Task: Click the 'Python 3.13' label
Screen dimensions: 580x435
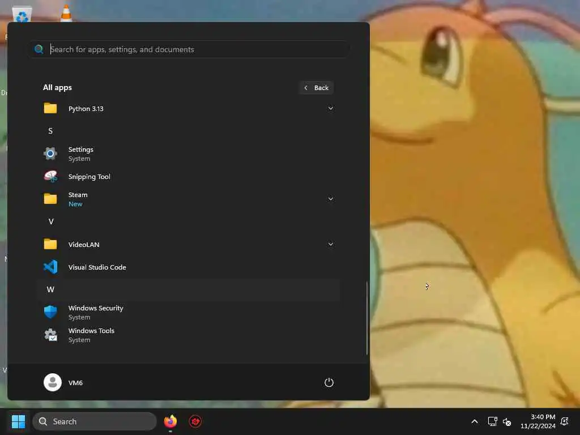Action: (86, 108)
